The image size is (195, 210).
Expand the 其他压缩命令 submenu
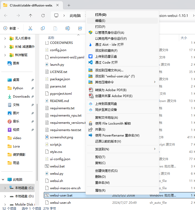point(122,82)
